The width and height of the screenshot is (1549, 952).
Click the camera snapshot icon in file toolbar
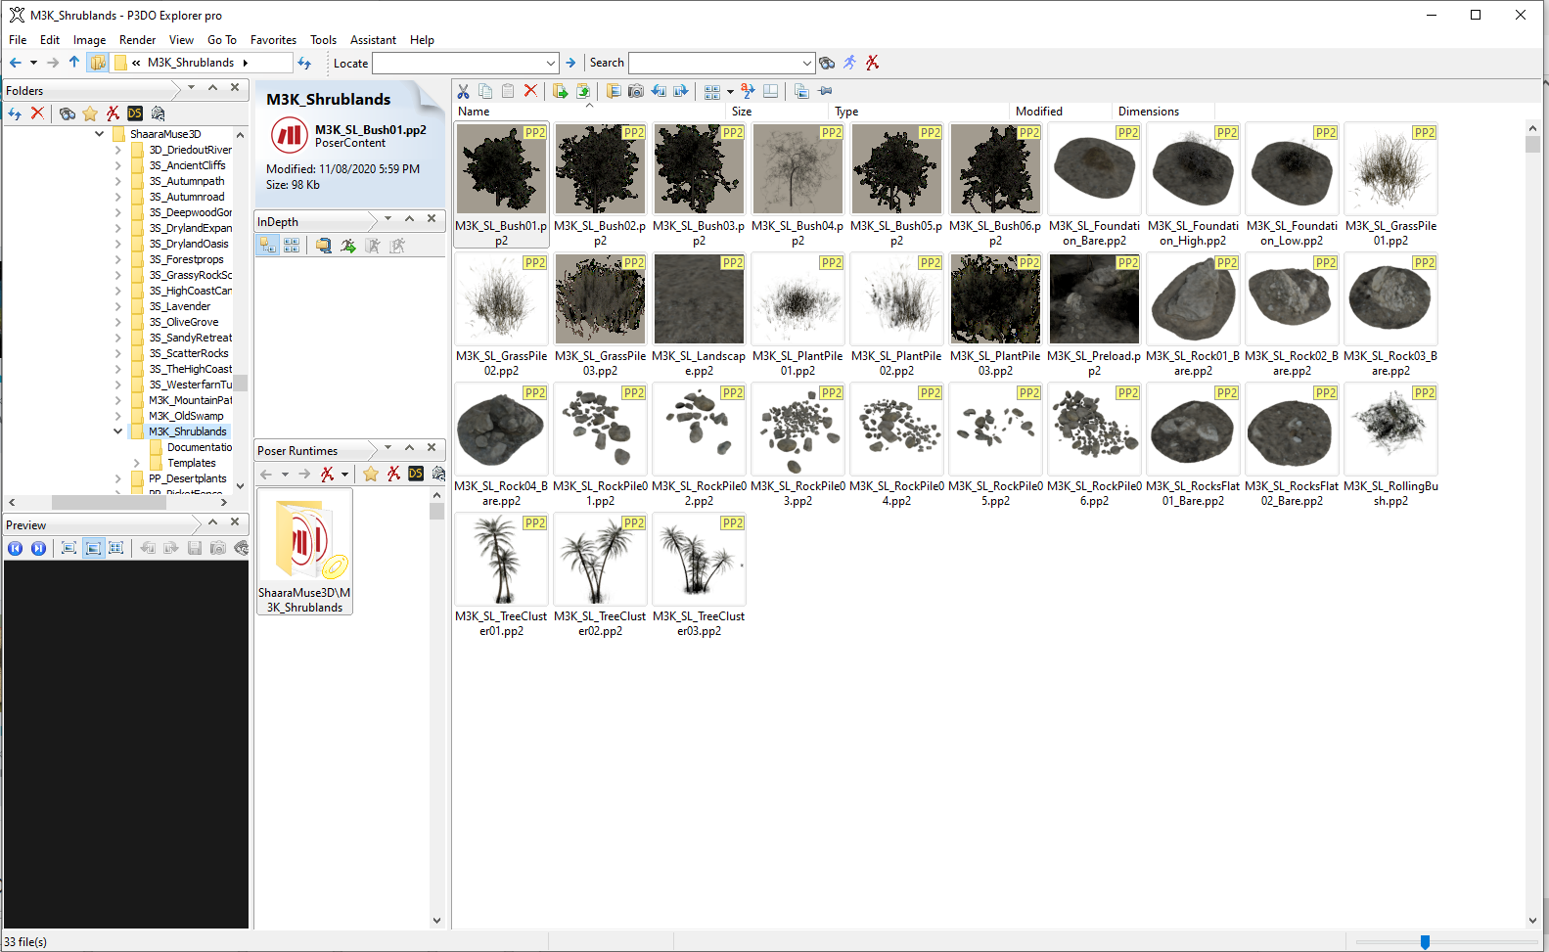(636, 91)
